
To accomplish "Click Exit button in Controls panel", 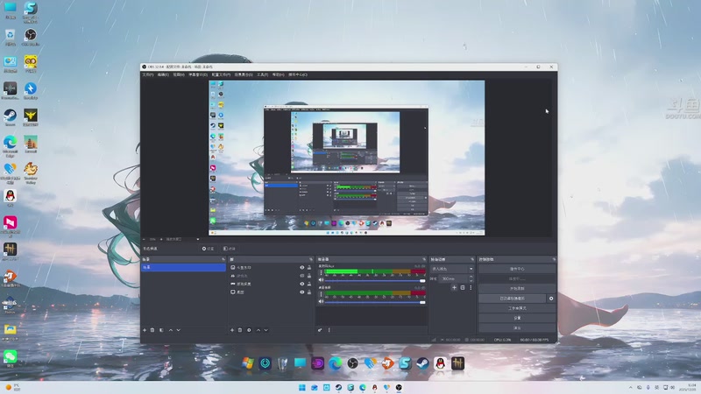I will 517,327.
